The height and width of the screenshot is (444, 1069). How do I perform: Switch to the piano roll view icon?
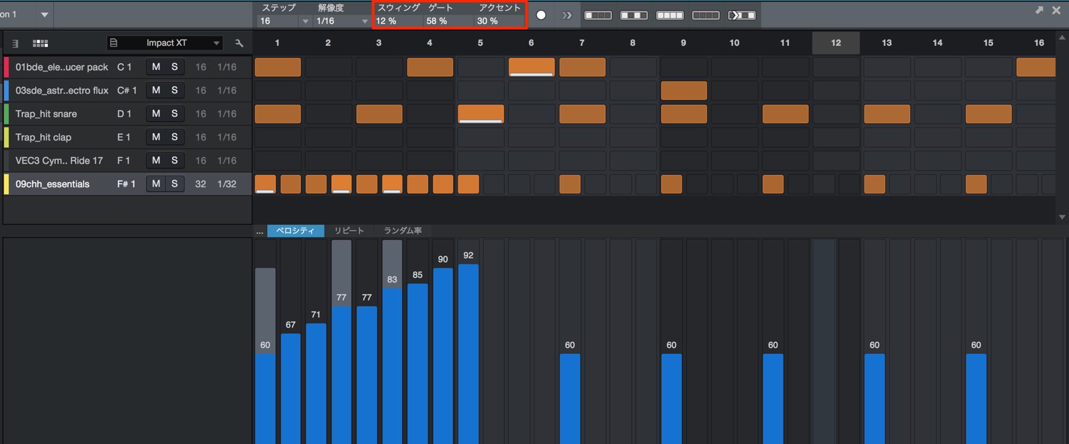tap(15, 43)
